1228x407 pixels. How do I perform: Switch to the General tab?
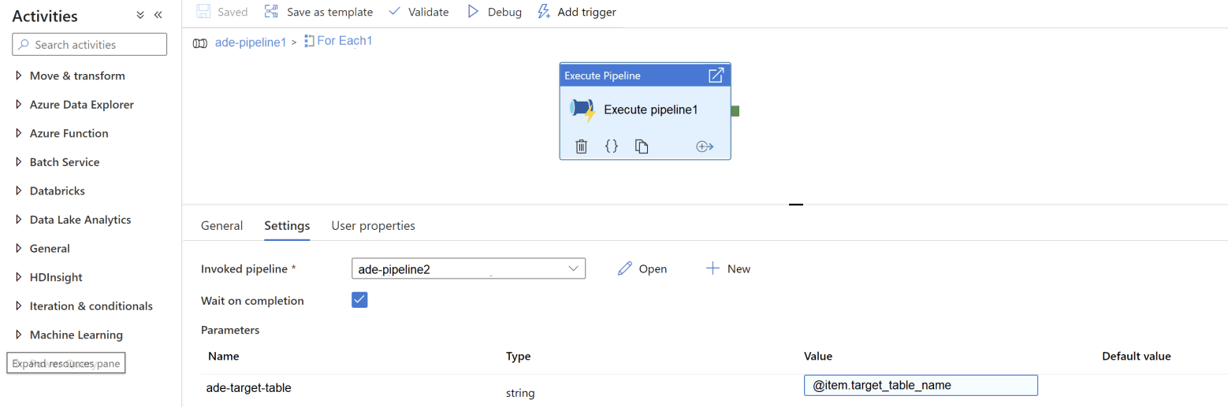point(221,225)
